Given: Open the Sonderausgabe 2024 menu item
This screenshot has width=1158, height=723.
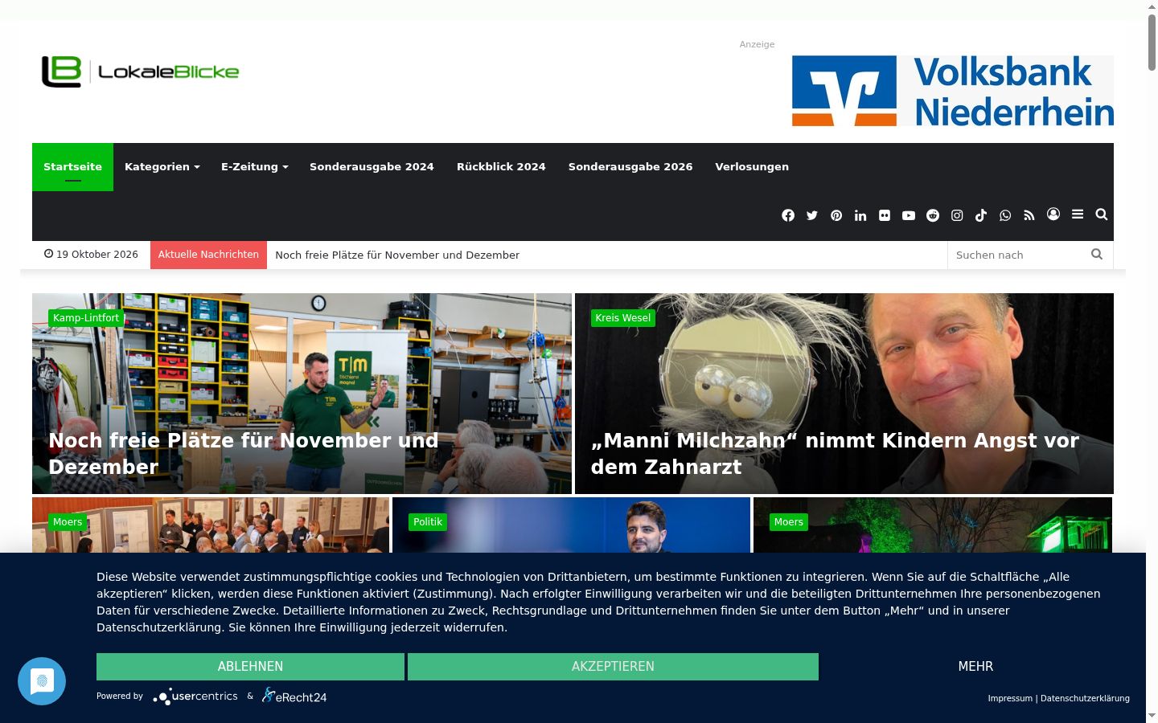Looking at the screenshot, I should click(372, 167).
